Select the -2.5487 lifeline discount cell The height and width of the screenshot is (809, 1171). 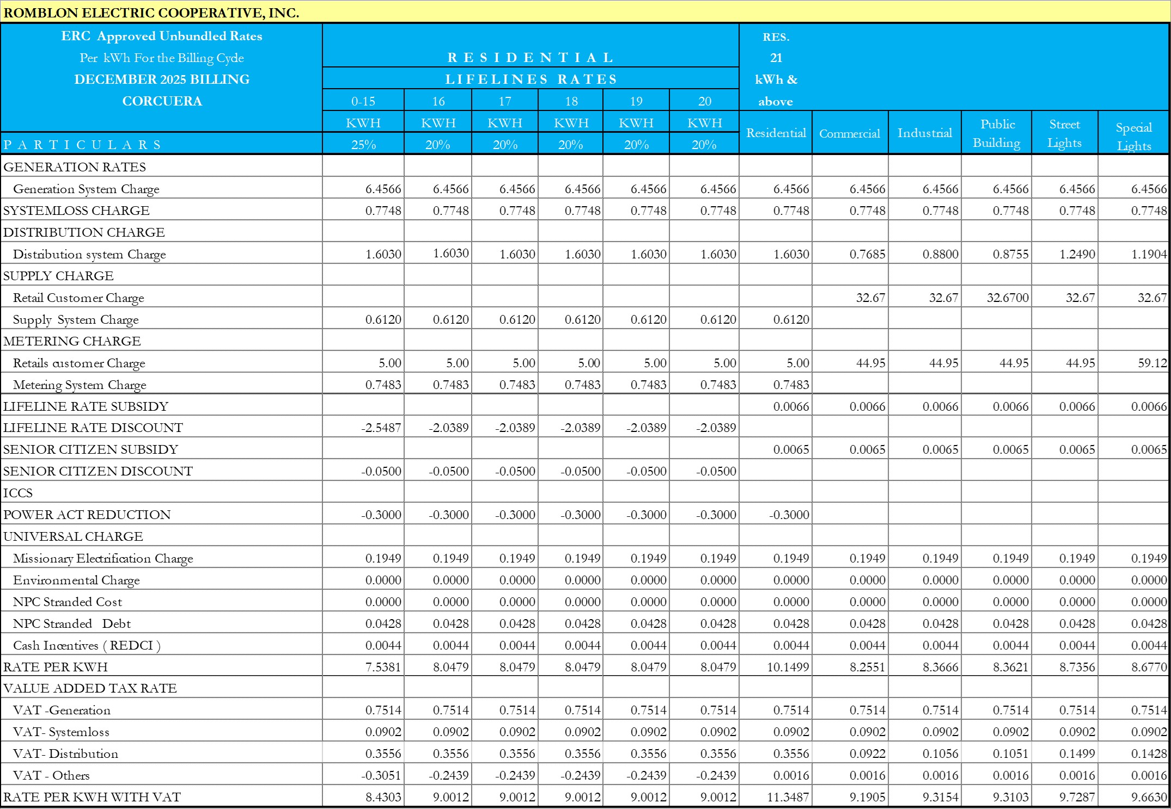pos(381,428)
